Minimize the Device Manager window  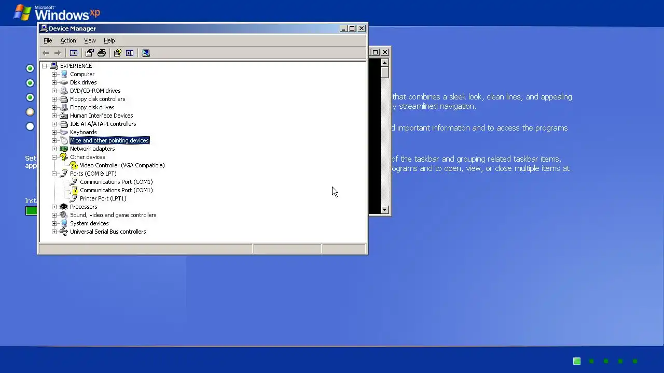pos(343,28)
